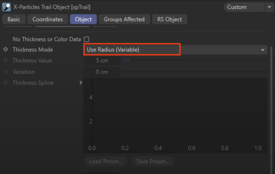Click inside the Thickness Spline graph
This screenshot has height=174, width=275.
[x=175, y=115]
